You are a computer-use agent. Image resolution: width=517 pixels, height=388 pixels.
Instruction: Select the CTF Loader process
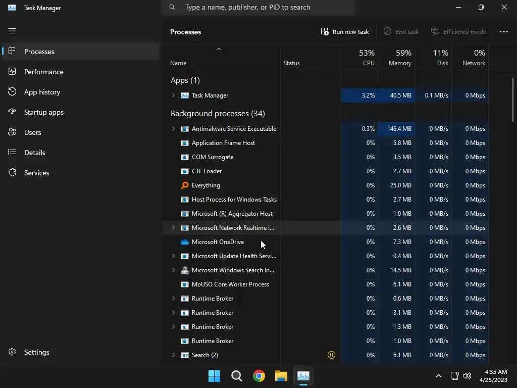point(326,171)
